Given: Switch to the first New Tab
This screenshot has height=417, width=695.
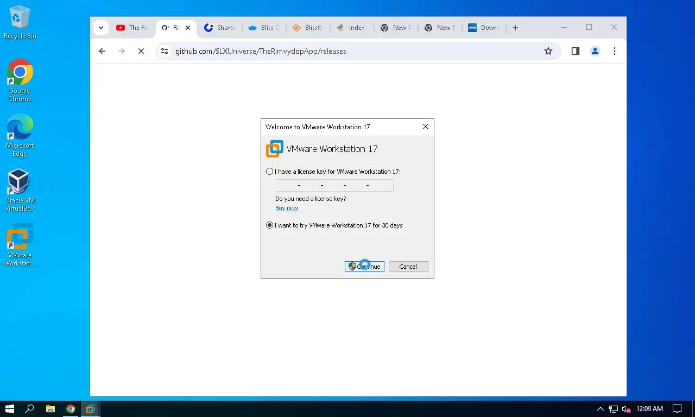Looking at the screenshot, I should pos(396,28).
